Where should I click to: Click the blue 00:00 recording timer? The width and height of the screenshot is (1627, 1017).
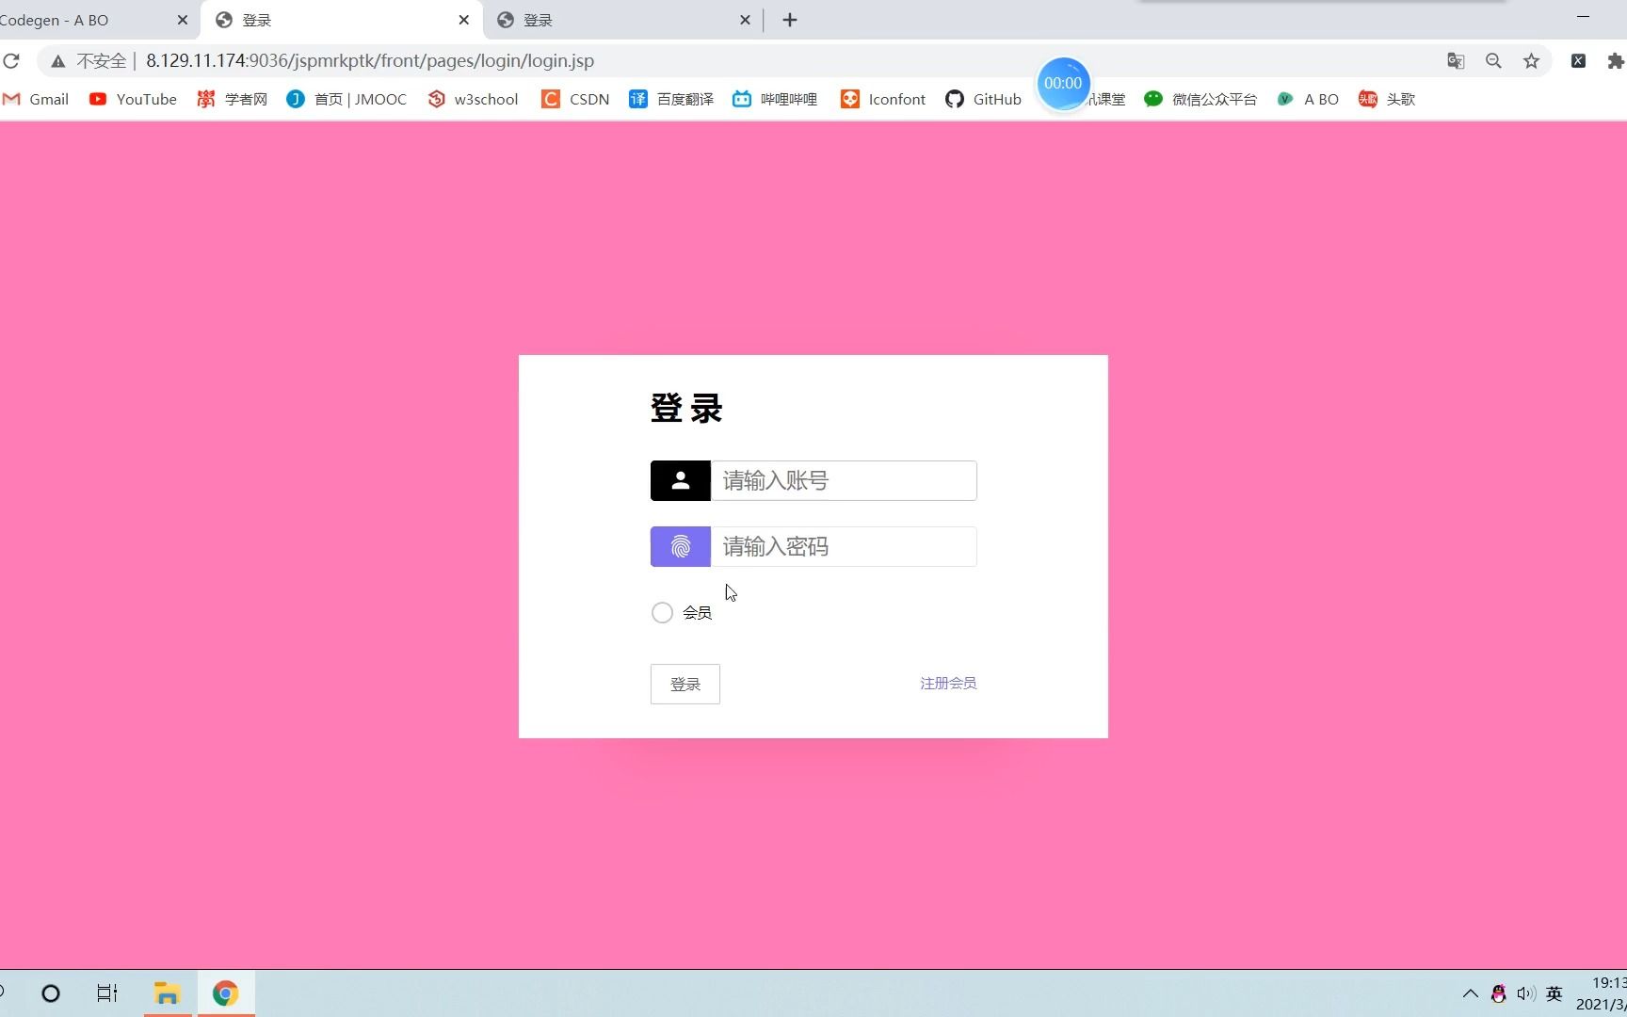tap(1063, 84)
